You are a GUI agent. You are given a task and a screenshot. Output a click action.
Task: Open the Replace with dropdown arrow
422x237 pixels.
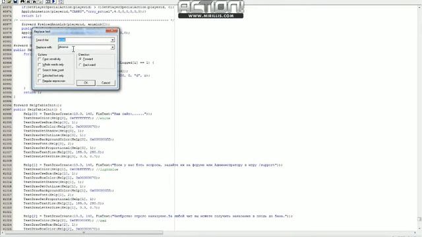coord(113,47)
